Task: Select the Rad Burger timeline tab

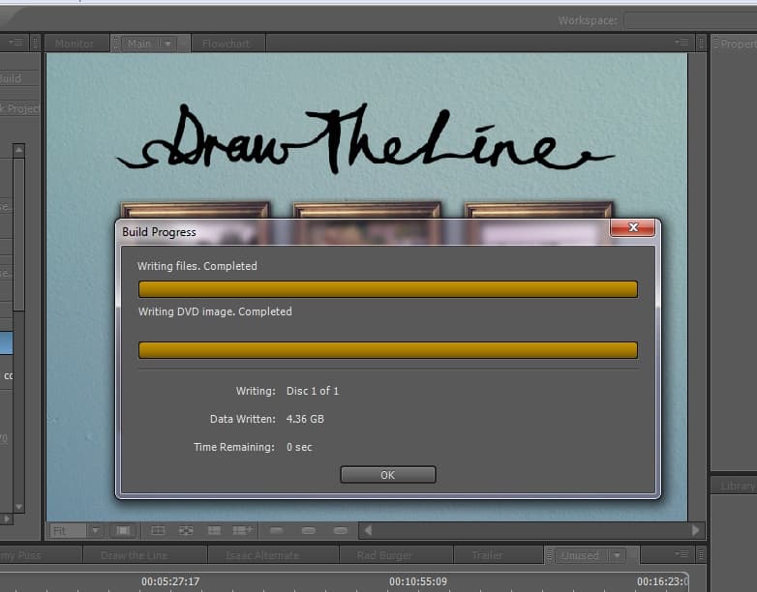Action: pyautogui.click(x=396, y=555)
